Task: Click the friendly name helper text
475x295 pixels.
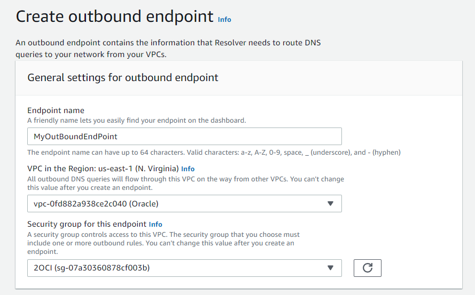Action: [136, 121]
